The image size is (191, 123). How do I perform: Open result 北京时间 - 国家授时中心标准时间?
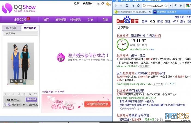click(x=139, y=36)
